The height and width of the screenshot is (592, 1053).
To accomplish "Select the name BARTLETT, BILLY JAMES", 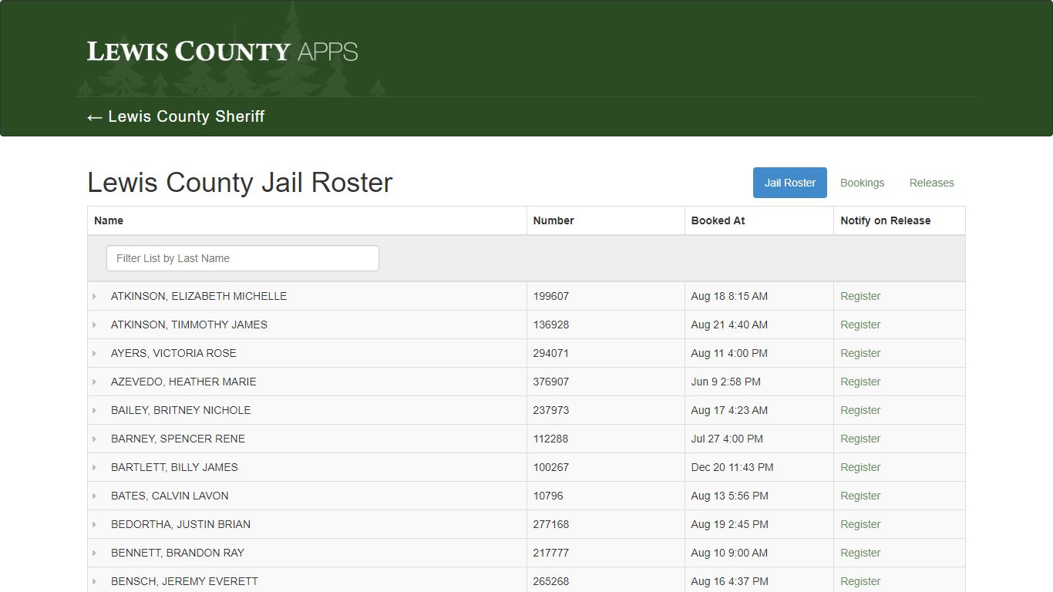I will (174, 467).
